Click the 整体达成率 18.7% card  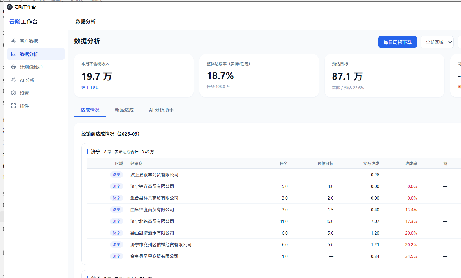(259, 75)
